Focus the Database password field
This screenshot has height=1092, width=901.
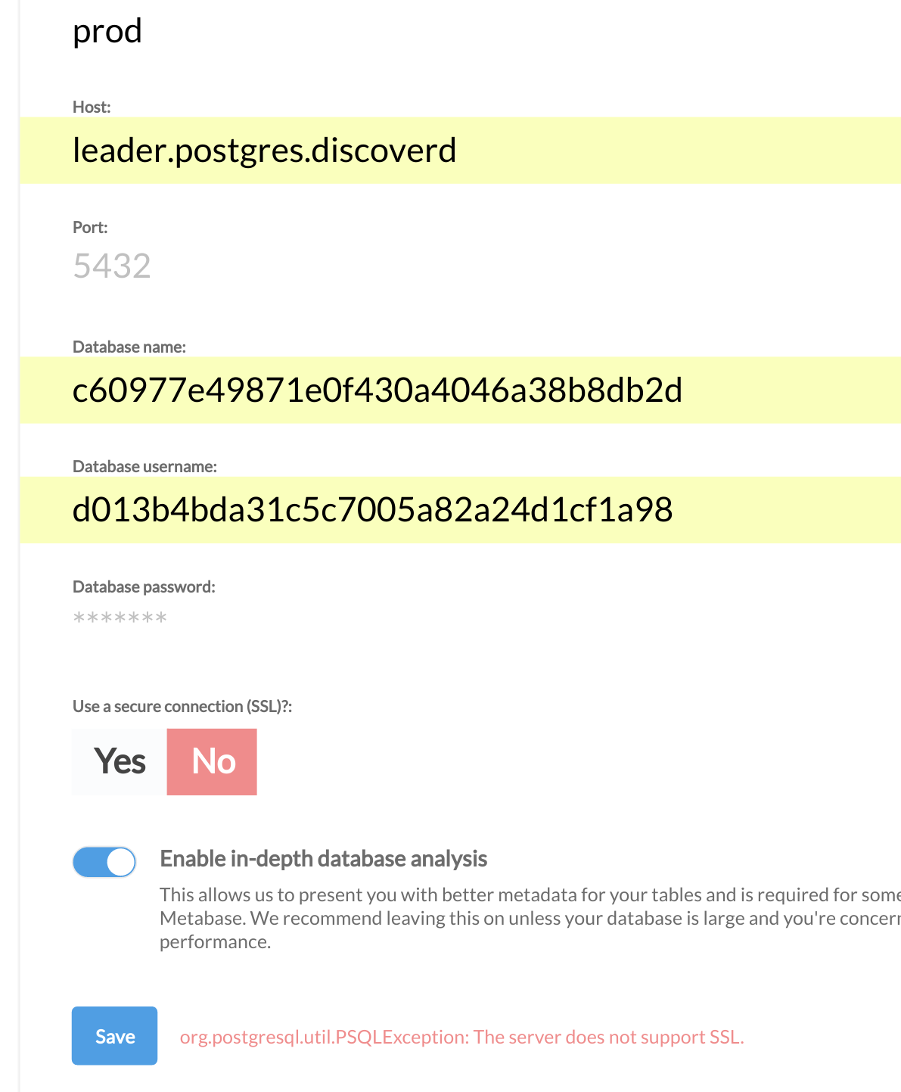[x=460, y=618]
